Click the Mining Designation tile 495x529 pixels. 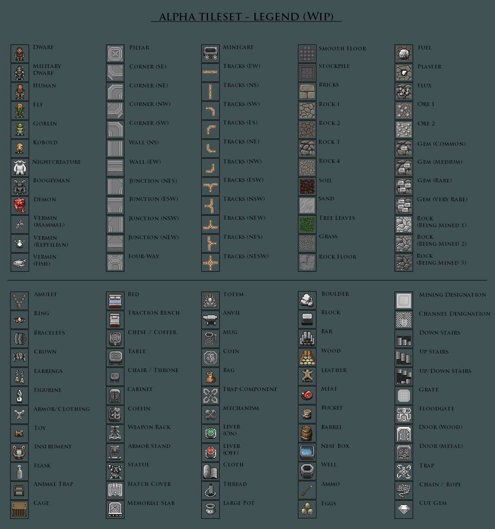click(403, 301)
